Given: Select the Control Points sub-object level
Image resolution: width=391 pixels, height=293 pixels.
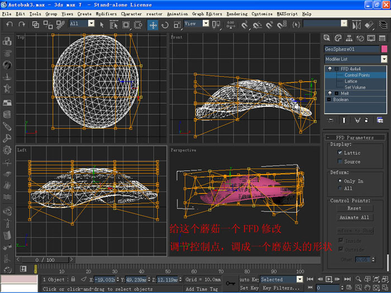Looking at the screenshot, I should pyautogui.click(x=357, y=75).
